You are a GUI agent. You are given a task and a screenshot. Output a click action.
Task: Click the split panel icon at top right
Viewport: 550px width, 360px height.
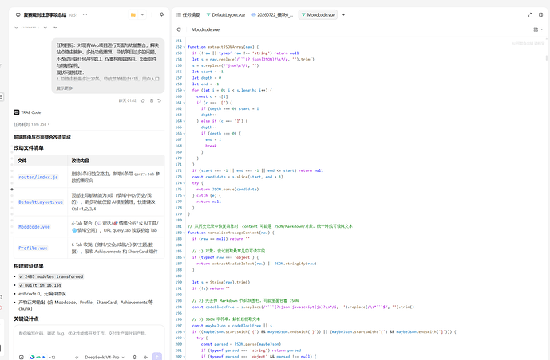point(541,14)
